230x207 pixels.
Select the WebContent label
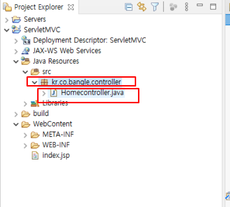coord(53,124)
